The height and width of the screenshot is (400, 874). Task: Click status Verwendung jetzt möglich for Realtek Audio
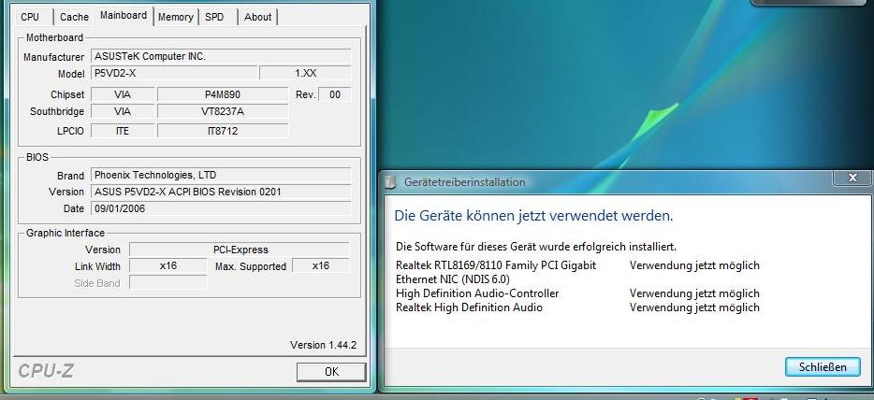pos(694,307)
